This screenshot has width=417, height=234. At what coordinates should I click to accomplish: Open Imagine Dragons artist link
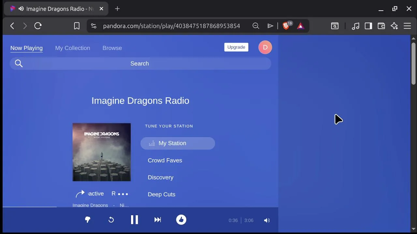point(90,205)
